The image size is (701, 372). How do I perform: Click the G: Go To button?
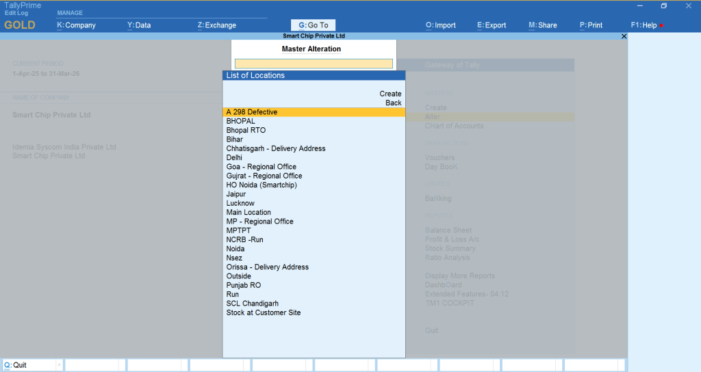[x=314, y=25]
